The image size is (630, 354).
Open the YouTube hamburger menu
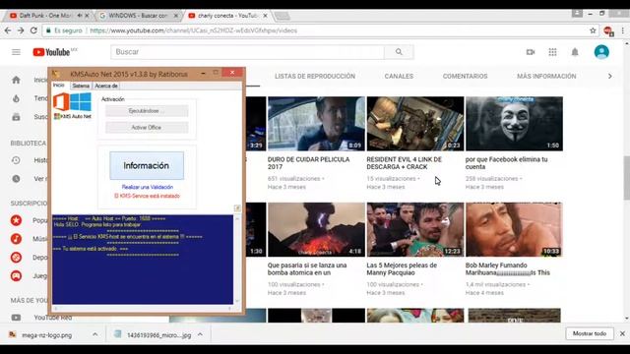coord(16,52)
